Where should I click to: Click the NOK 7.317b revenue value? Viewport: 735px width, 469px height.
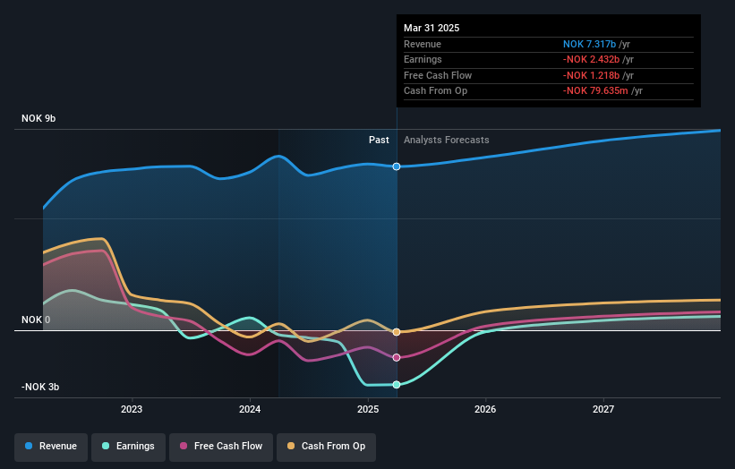pos(589,44)
